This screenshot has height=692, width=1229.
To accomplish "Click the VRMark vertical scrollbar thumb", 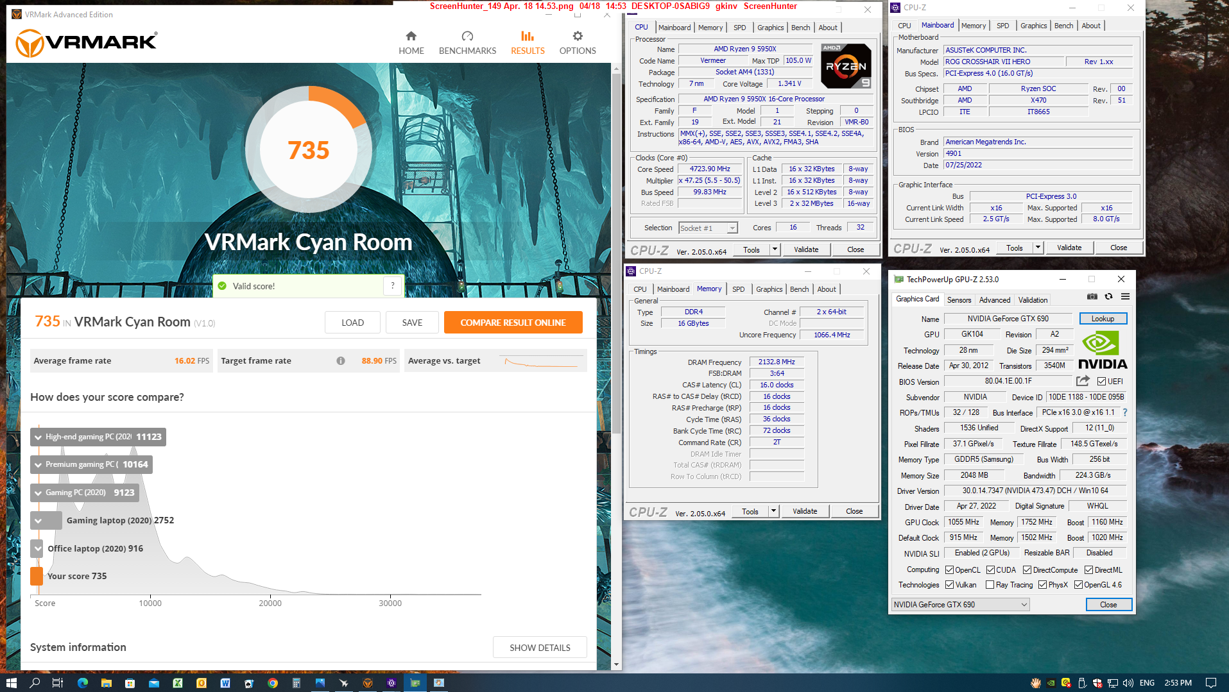I will (616, 253).
